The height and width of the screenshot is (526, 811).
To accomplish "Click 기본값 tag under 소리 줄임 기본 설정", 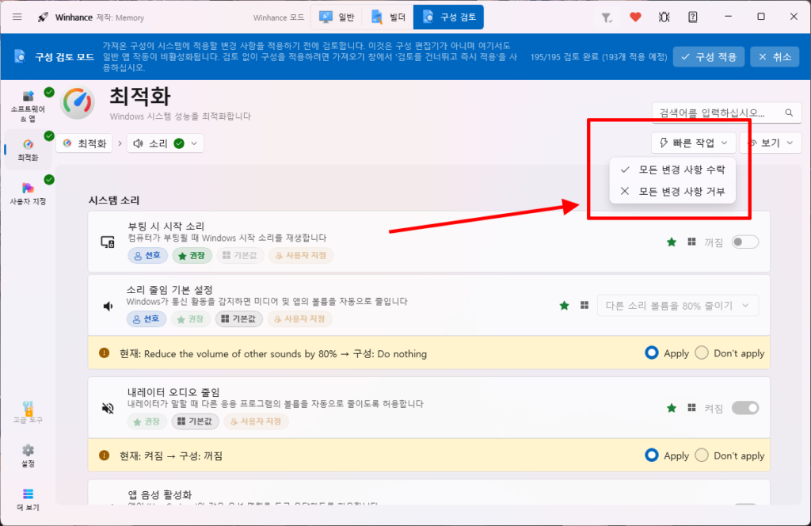I will coord(239,319).
